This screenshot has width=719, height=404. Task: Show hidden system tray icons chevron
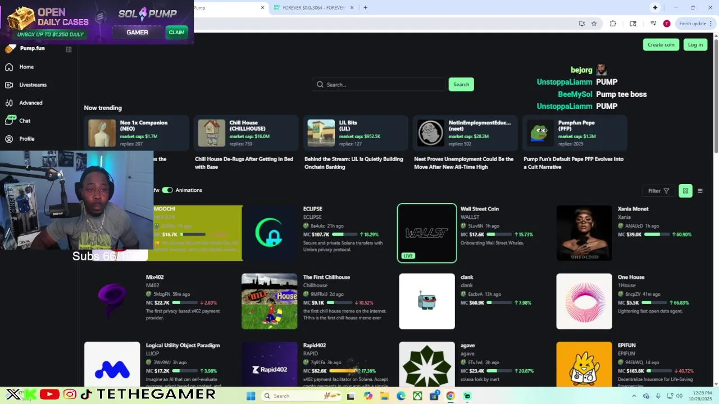[634, 396]
